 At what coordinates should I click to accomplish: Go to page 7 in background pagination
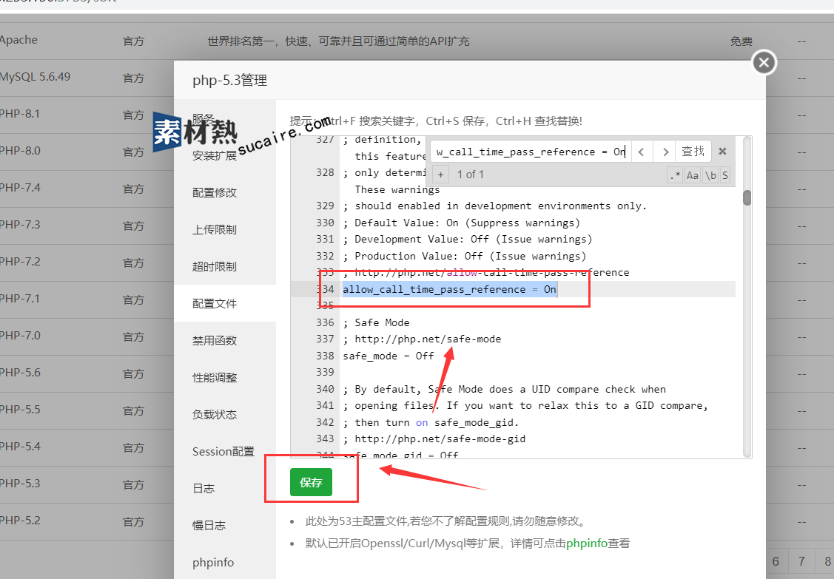click(801, 561)
